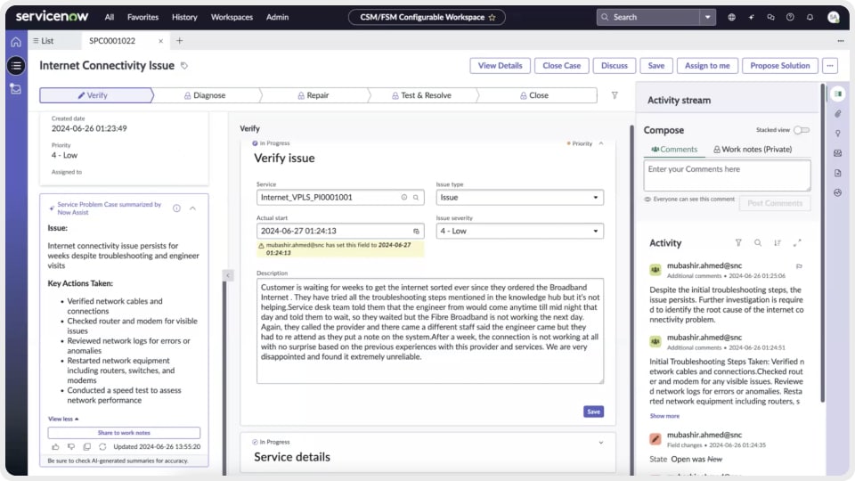Open the inbox icon in left sidebar
Screen dimensions: 855x481
[16, 88]
